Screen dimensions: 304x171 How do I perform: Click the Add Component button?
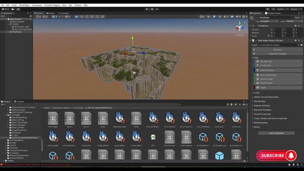[276, 133]
